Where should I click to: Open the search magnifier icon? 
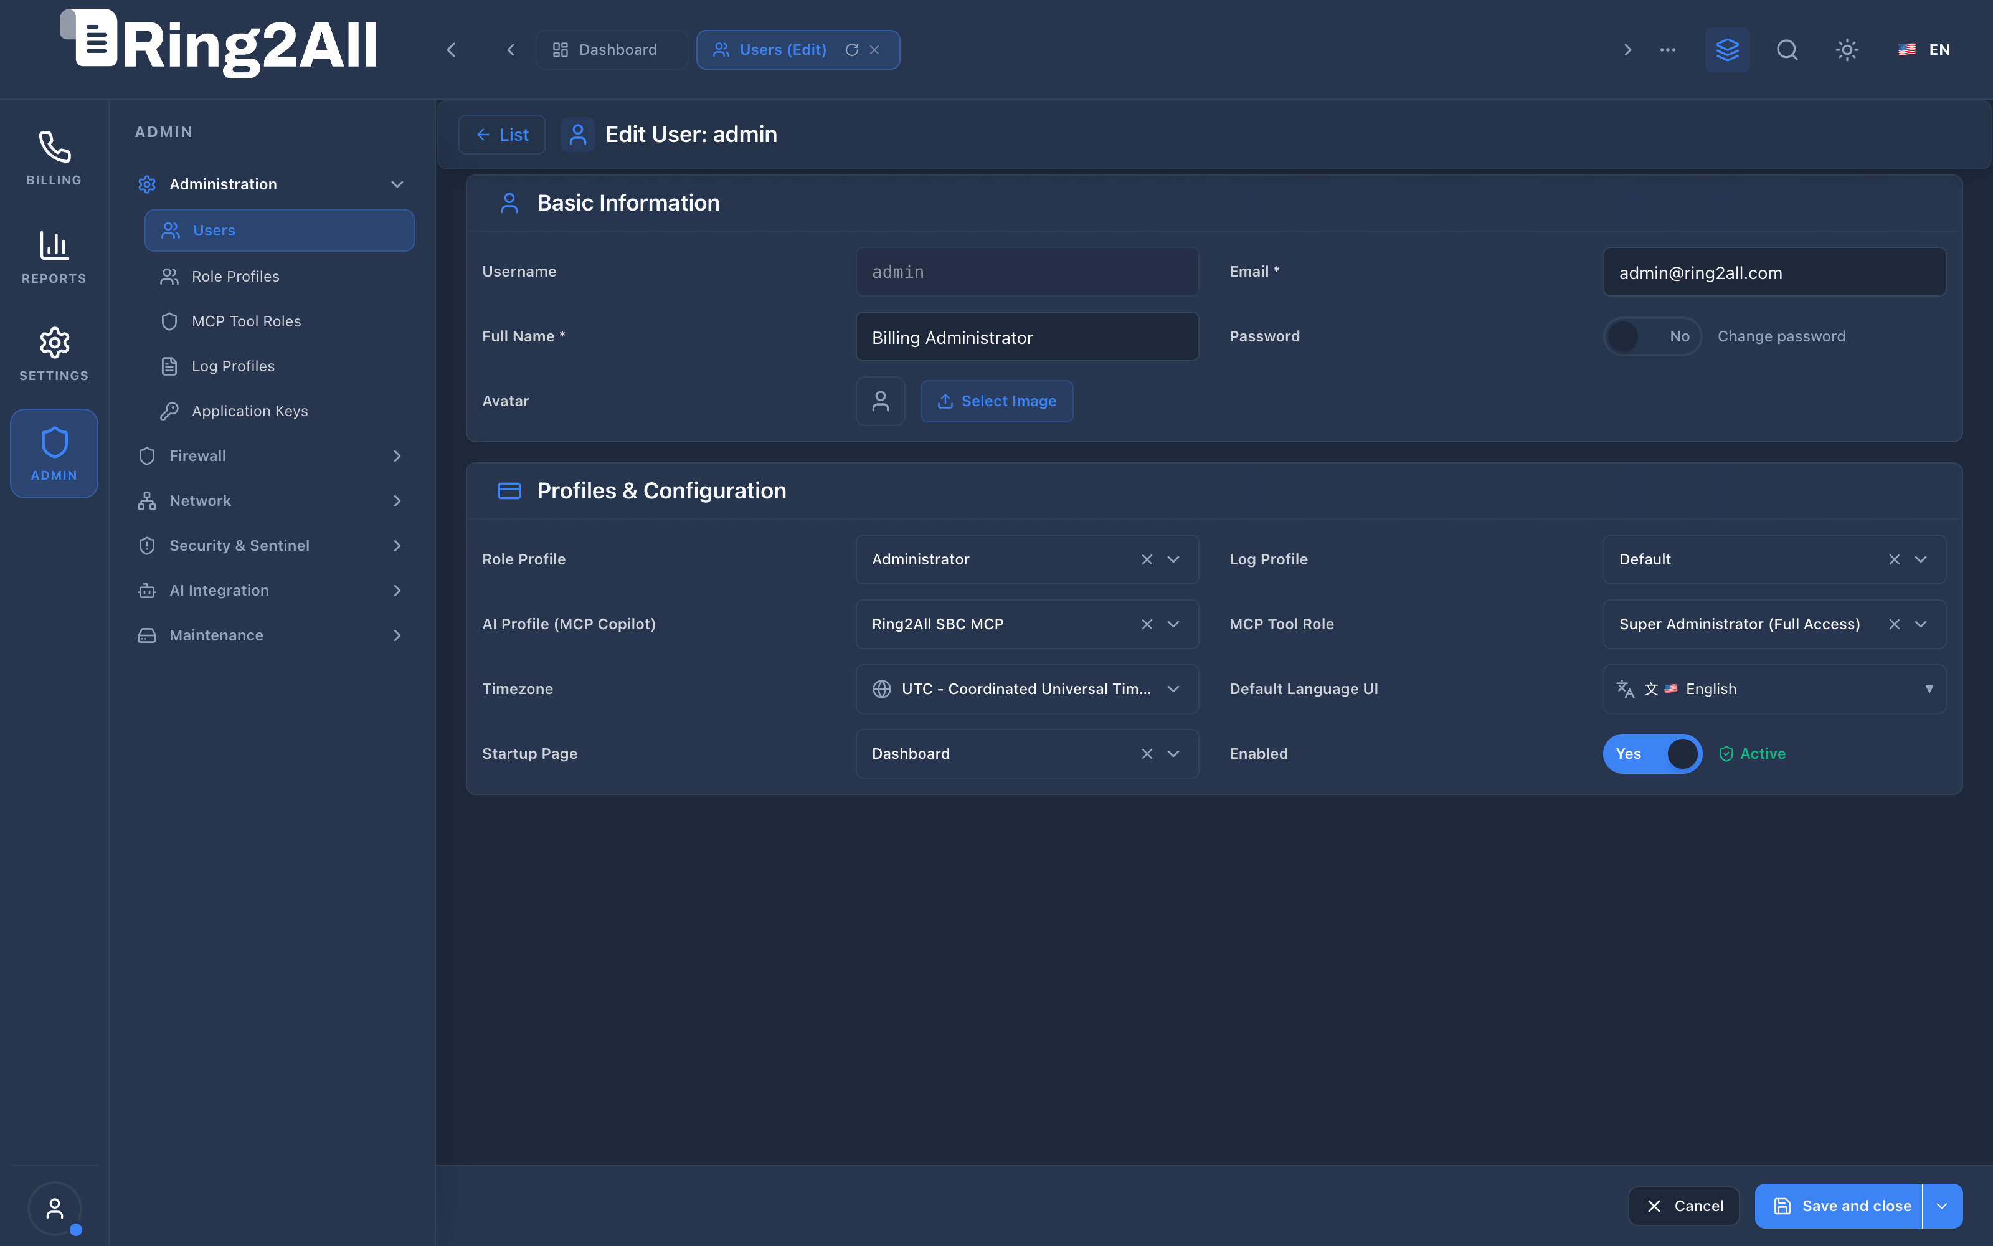point(1787,49)
